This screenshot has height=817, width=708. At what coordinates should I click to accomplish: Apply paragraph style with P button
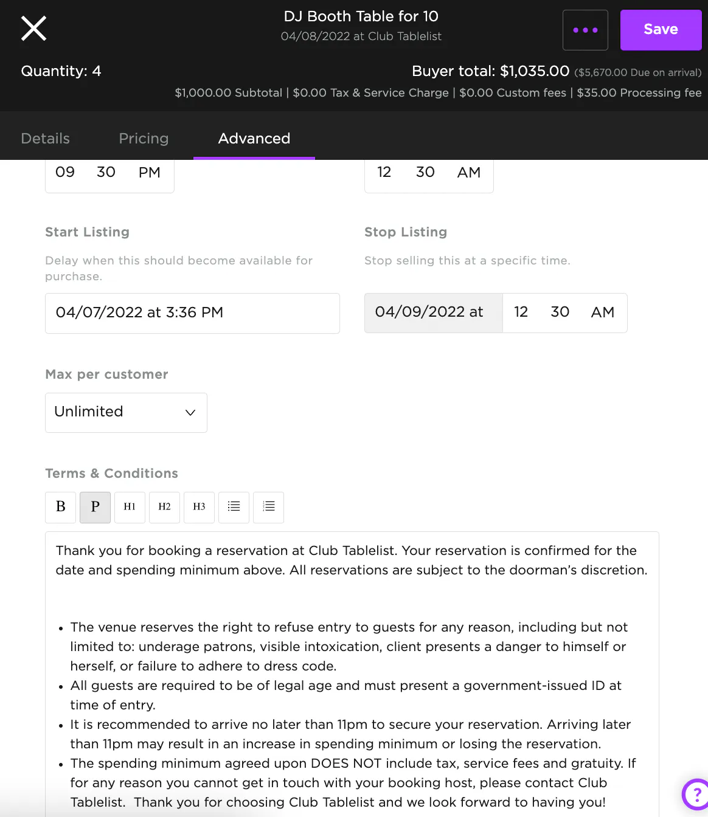(95, 507)
